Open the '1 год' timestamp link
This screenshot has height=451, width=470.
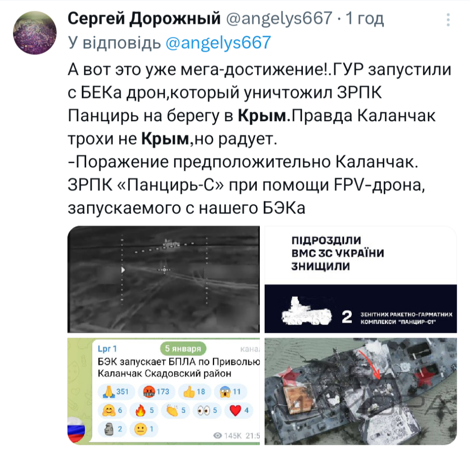tap(364, 18)
